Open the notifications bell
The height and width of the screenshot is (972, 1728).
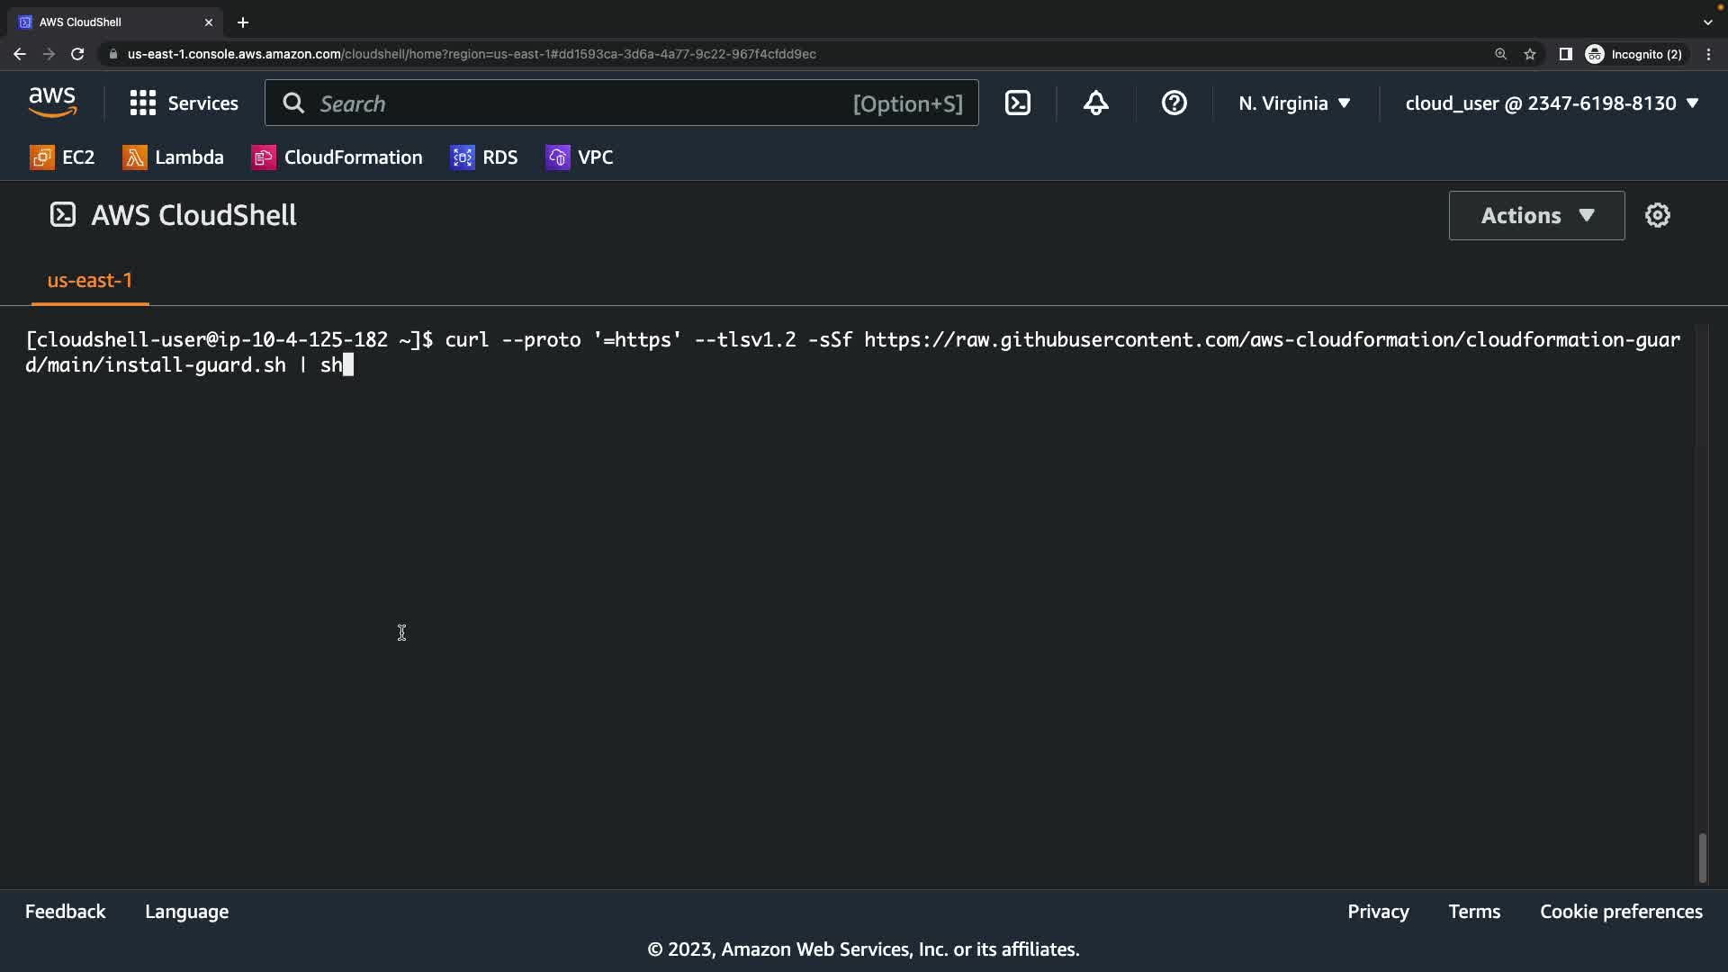[1095, 103]
